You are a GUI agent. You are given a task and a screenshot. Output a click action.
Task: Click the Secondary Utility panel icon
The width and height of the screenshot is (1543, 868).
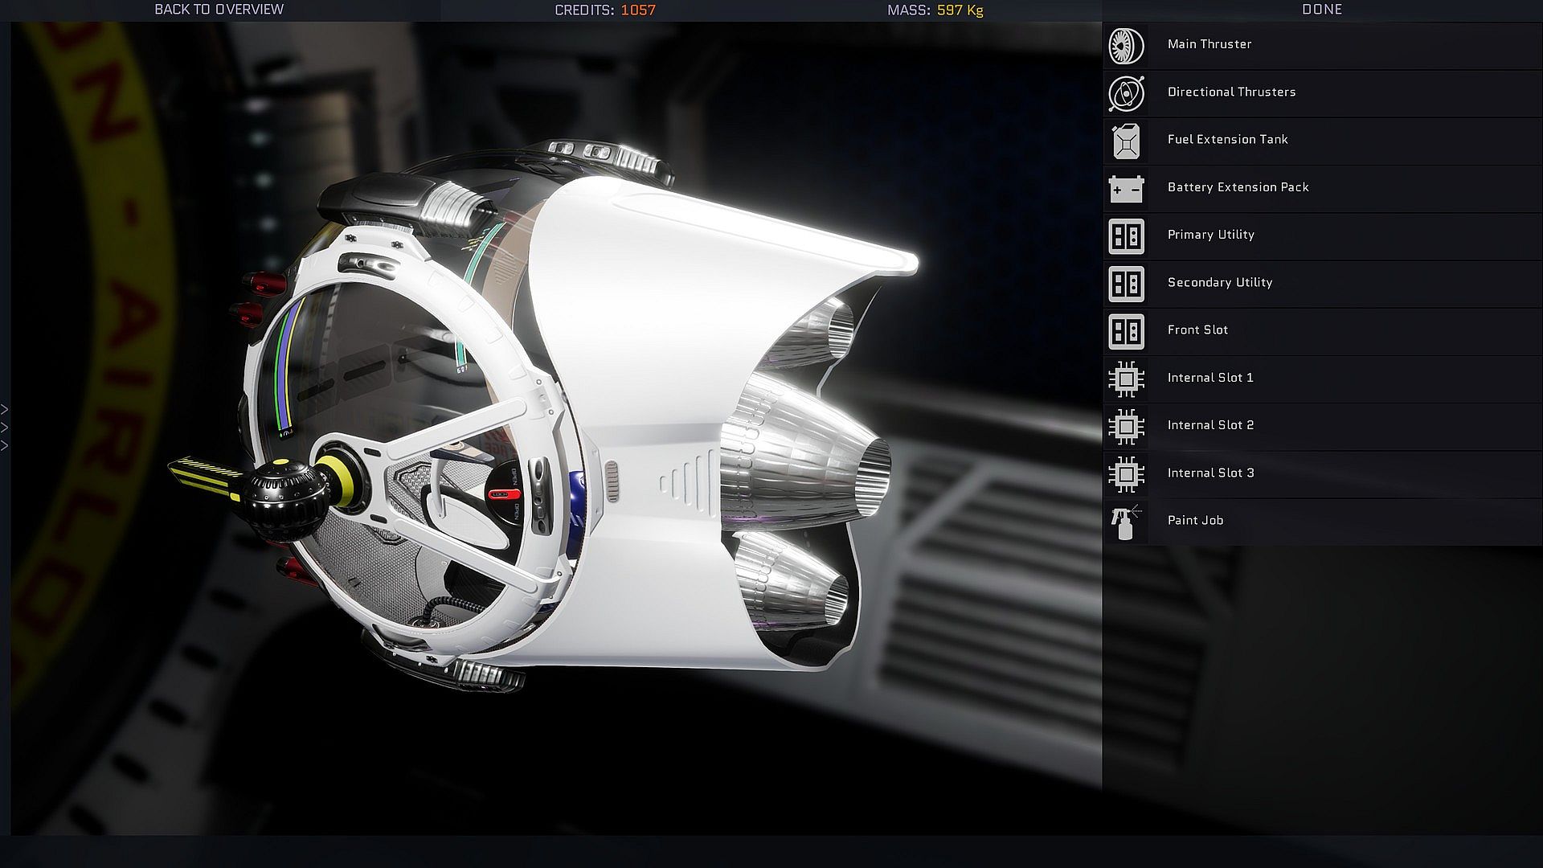click(1126, 284)
